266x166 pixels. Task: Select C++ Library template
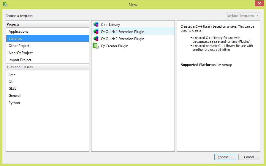(133, 24)
